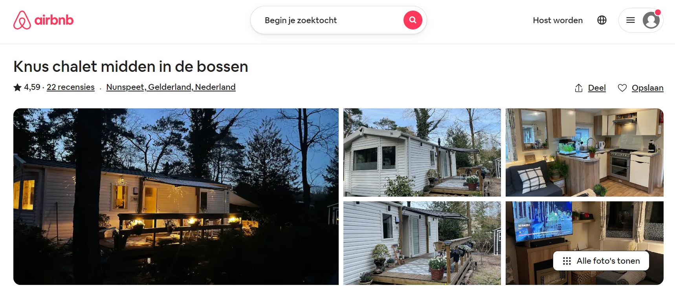The height and width of the screenshot is (292, 675).
Task: Click the share upload icon
Action: click(x=579, y=88)
